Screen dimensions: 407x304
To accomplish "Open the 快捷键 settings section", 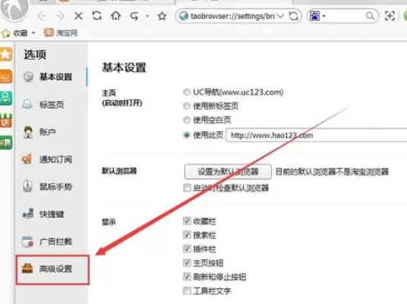I will pyautogui.click(x=52, y=214).
